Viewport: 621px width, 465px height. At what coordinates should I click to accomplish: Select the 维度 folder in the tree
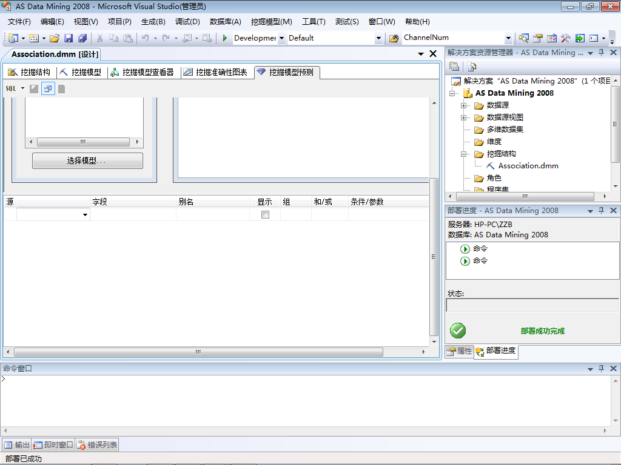[x=494, y=142]
